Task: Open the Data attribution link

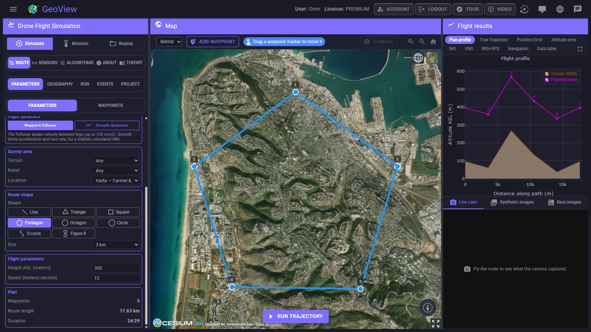Action: click(x=269, y=324)
